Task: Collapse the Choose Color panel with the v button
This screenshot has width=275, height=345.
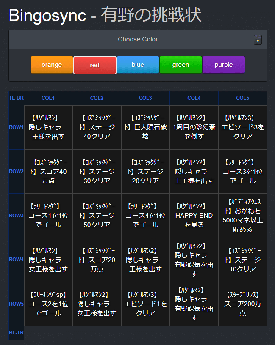Action: pyautogui.click(x=258, y=40)
